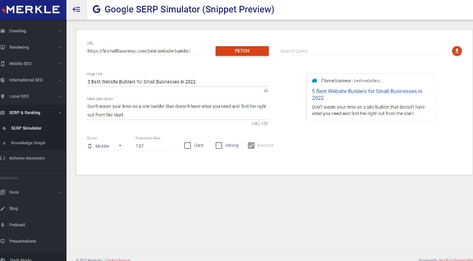Open the Podcast page from the sidebar
The height and width of the screenshot is (261, 473).
pyautogui.click(x=17, y=224)
